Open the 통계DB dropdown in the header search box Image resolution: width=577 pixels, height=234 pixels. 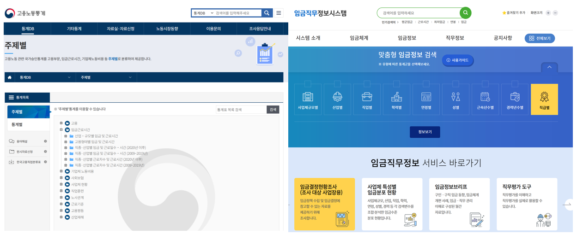(203, 13)
